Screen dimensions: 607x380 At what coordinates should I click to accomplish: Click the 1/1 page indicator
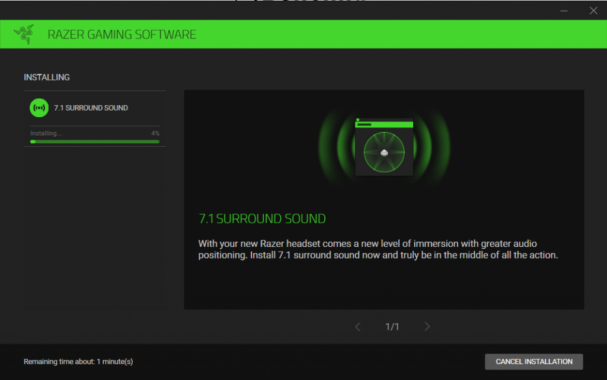click(x=392, y=327)
